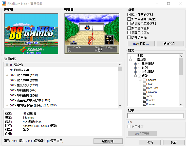Expand clones of 007 - 詹姆斯·邦德 entry

pos(7,105)
